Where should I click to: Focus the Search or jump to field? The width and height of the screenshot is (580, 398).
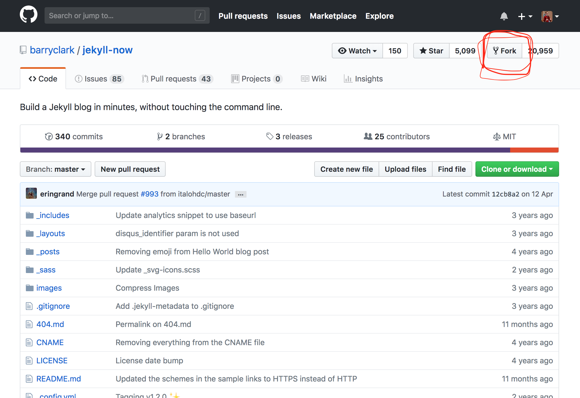(127, 15)
